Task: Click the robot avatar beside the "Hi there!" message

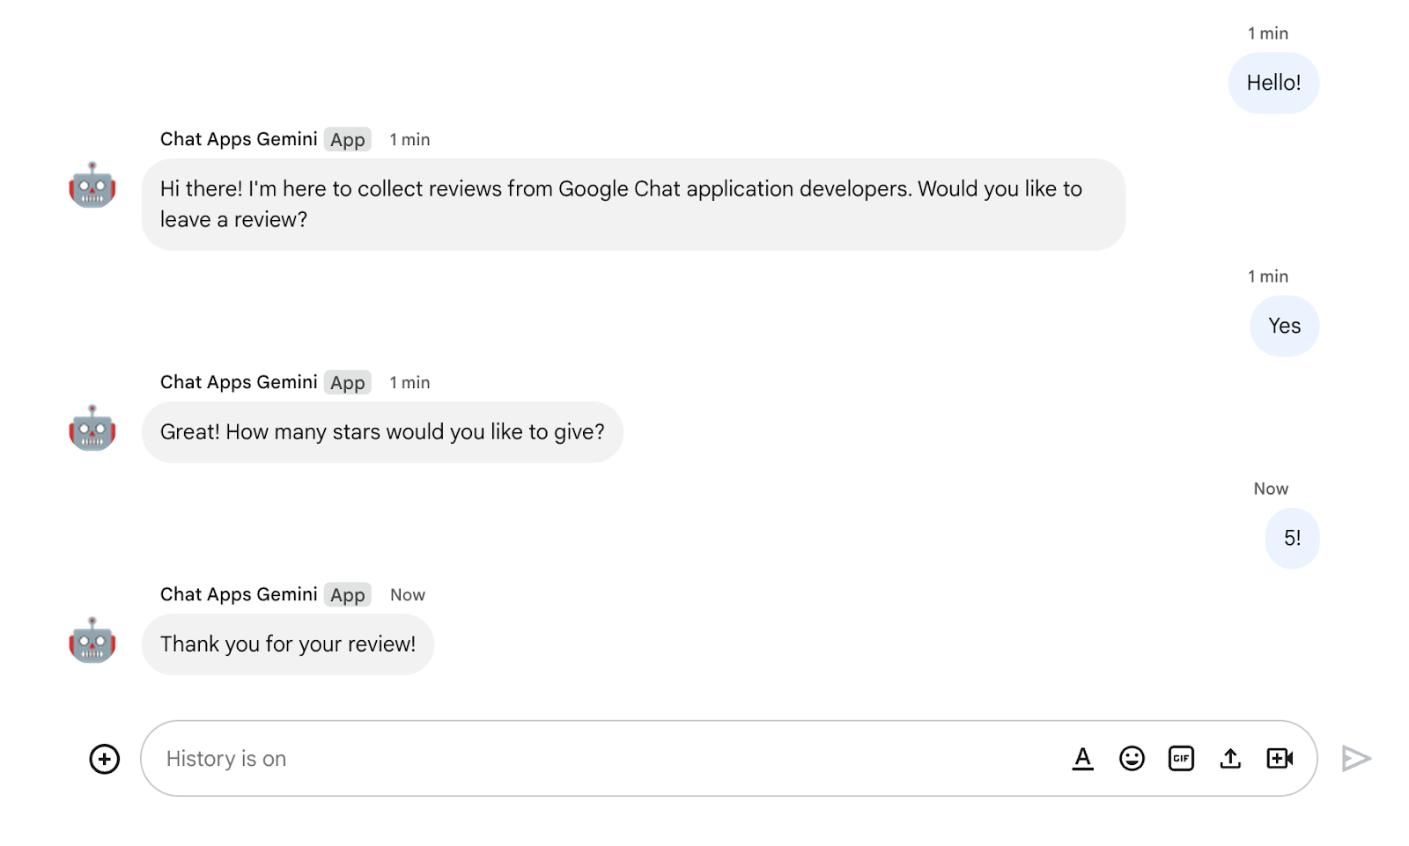Action: point(92,186)
